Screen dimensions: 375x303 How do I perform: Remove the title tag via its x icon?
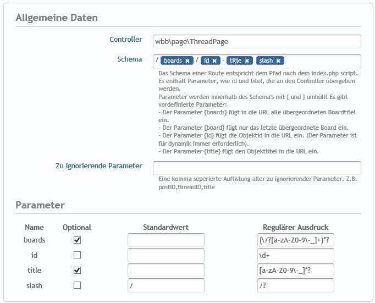coord(247,61)
